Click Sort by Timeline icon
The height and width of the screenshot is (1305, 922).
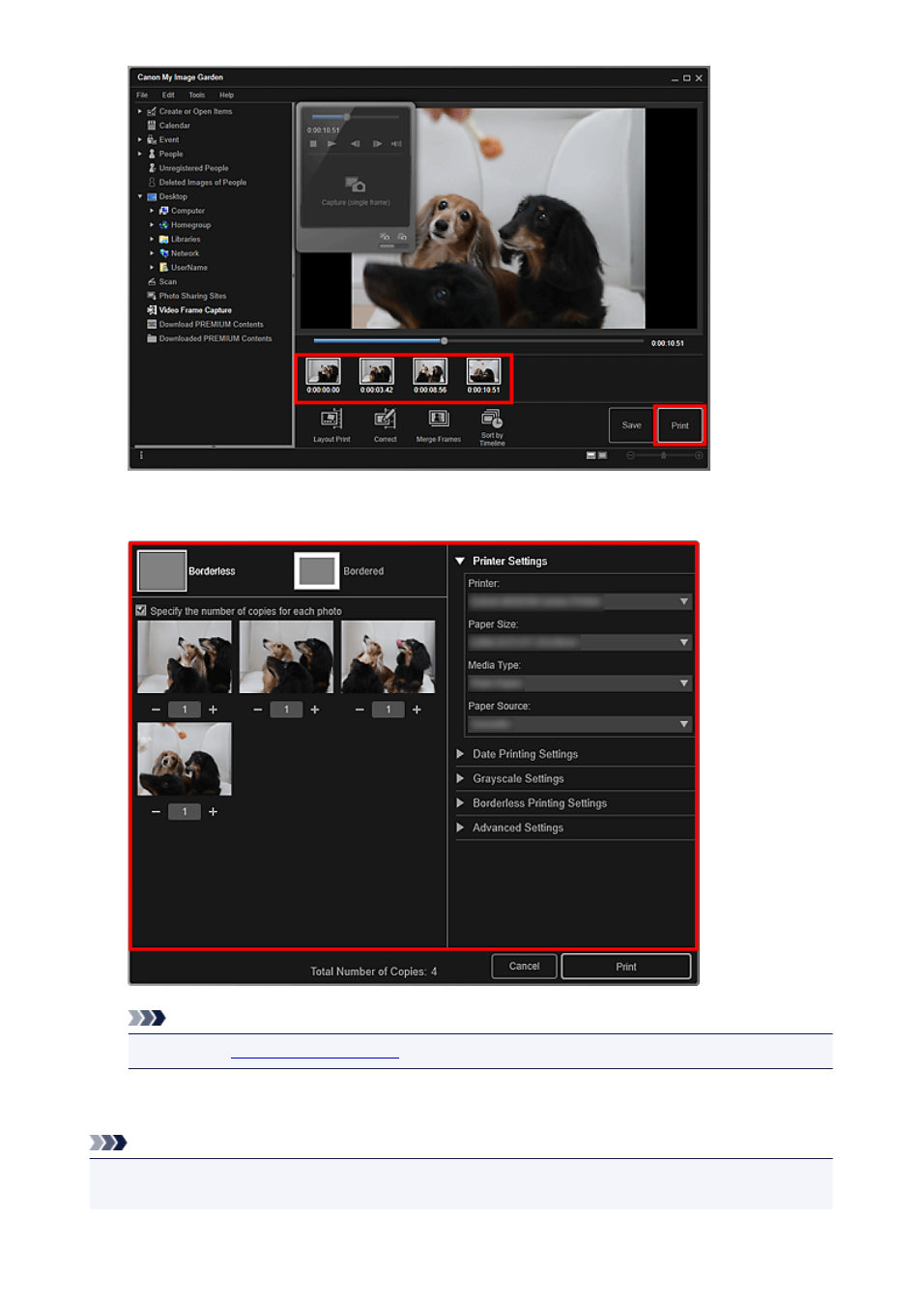492,419
